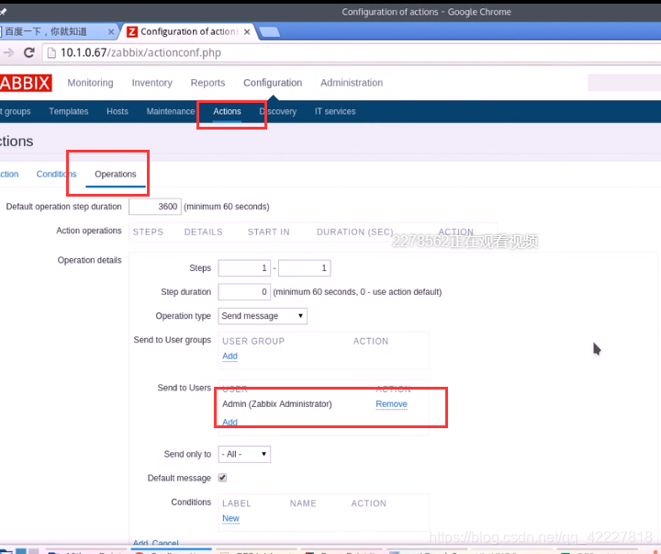The height and width of the screenshot is (554, 661).
Task: Click the browser forward arrow
Action: point(8,52)
